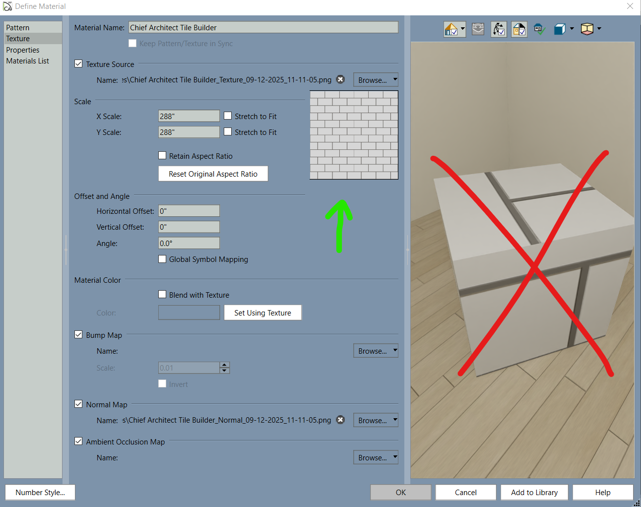Click Reset Original Aspect Ratio button
Viewport: 641px width, 507px height.
click(x=213, y=174)
